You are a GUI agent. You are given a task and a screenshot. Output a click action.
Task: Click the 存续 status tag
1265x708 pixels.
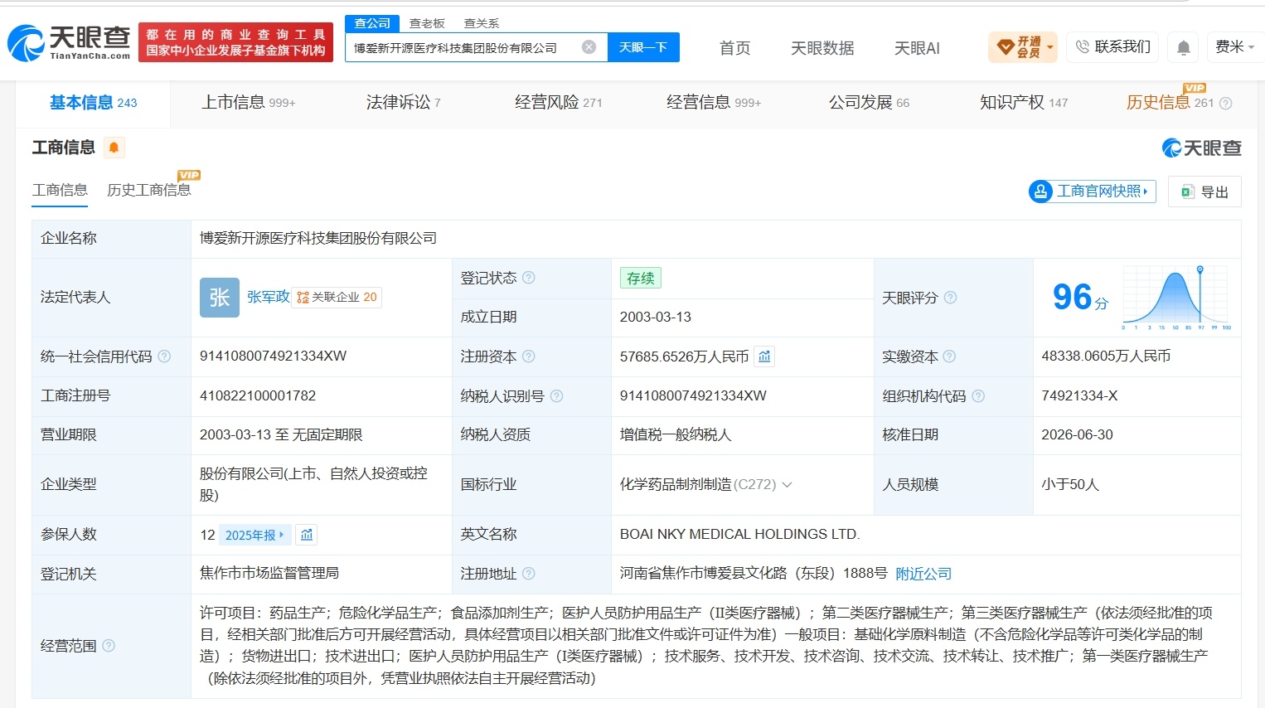tap(640, 278)
